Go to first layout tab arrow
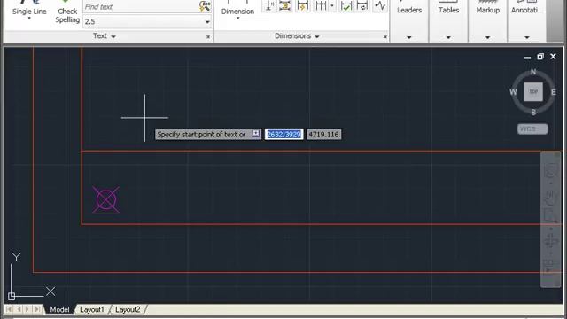This screenshot has height=319, width=567. click(9, 309)
